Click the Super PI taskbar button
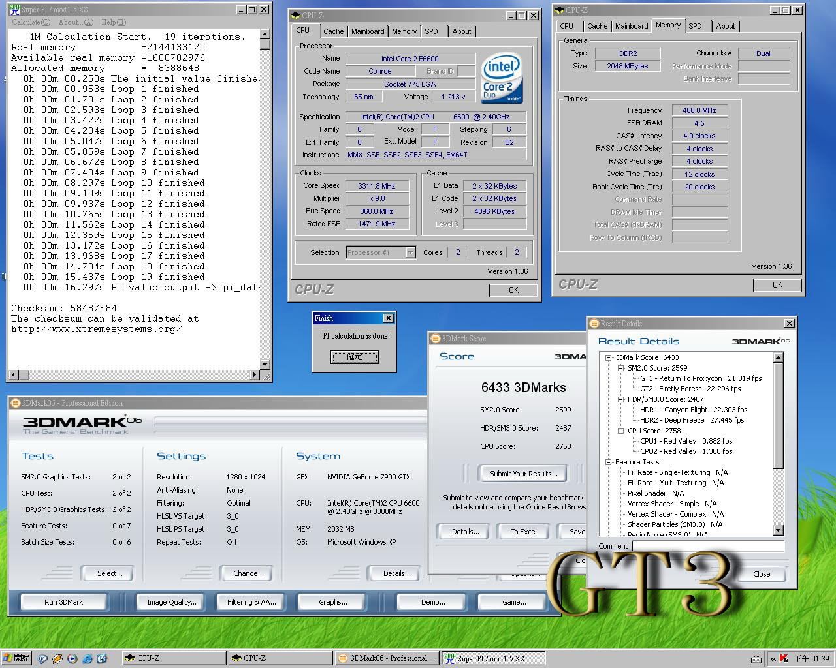This screenshot has width=836, height=668. pos(493,658)
